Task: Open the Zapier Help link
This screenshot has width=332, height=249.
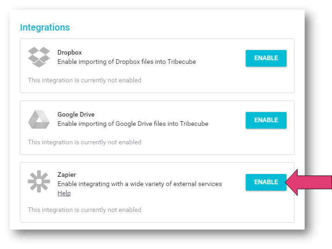Action: click(x=64, y=193)
